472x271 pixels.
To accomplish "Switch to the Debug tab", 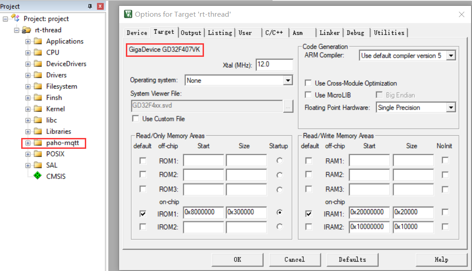I will [356, 32].
